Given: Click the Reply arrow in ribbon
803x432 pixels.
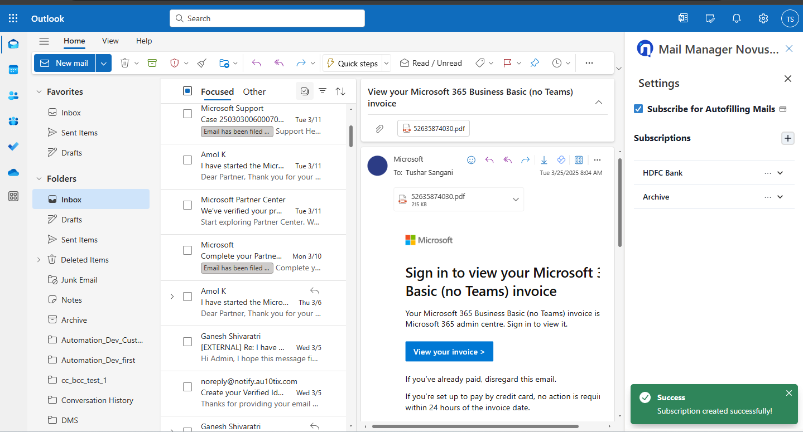Looking at the screenshot, I should pyautogui.click(x=257, y=63).
